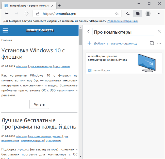Screen dimensions: 165x159
Task: Maximize the browser window
Action: point(149,4)
